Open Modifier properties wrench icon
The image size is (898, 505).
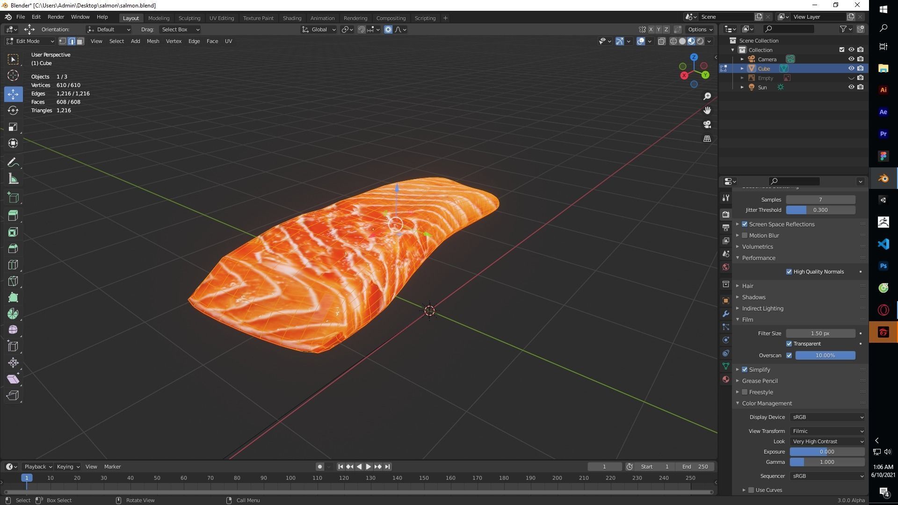pyautogui.click(x=725, y=314)
